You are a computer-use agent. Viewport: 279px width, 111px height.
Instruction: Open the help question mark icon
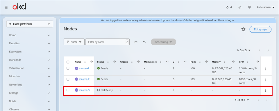(249, 7)
